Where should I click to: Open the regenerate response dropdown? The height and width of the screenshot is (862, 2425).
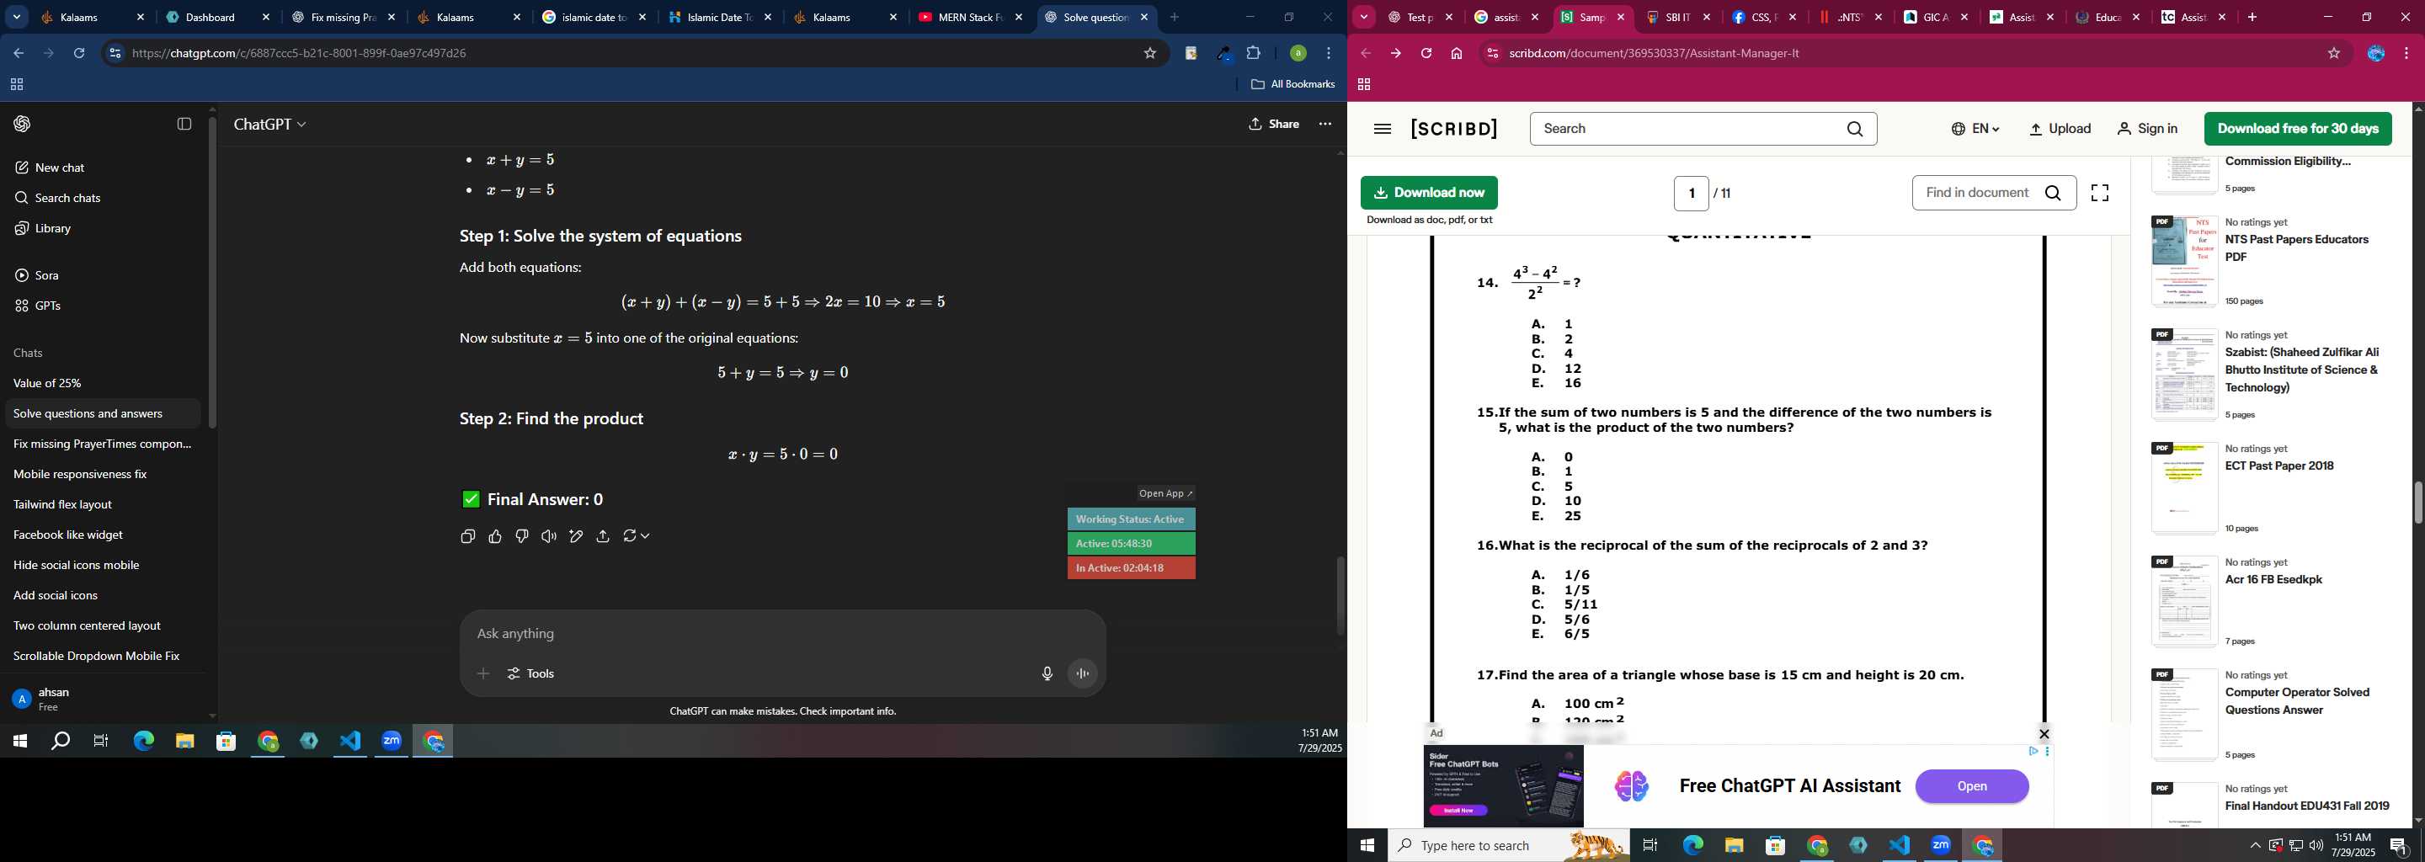(637, 536)
